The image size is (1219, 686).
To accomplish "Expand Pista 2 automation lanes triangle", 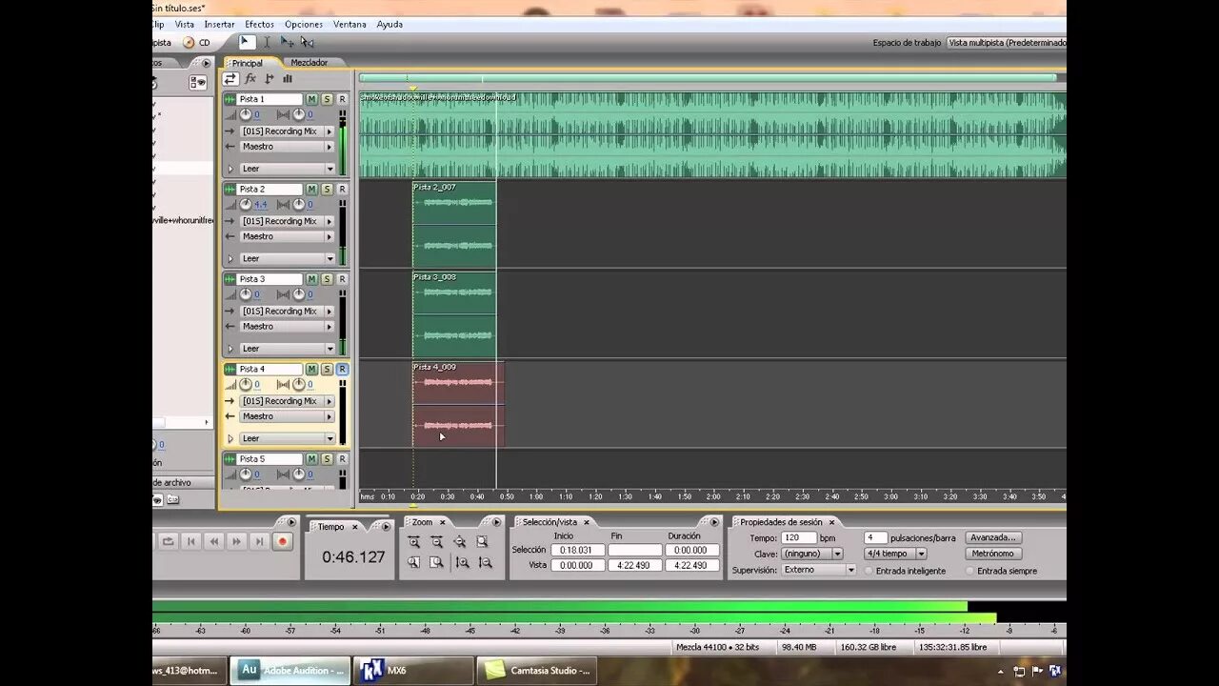I will click(x=230, y=259).
